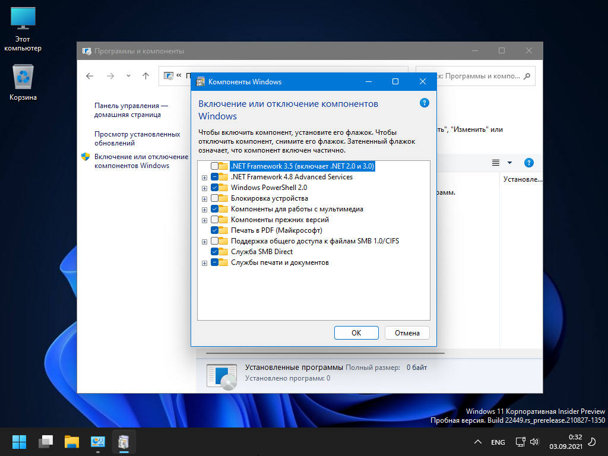Click the Отмена button
This screenshot has width=608, height=456.
[x=407, y=333]
